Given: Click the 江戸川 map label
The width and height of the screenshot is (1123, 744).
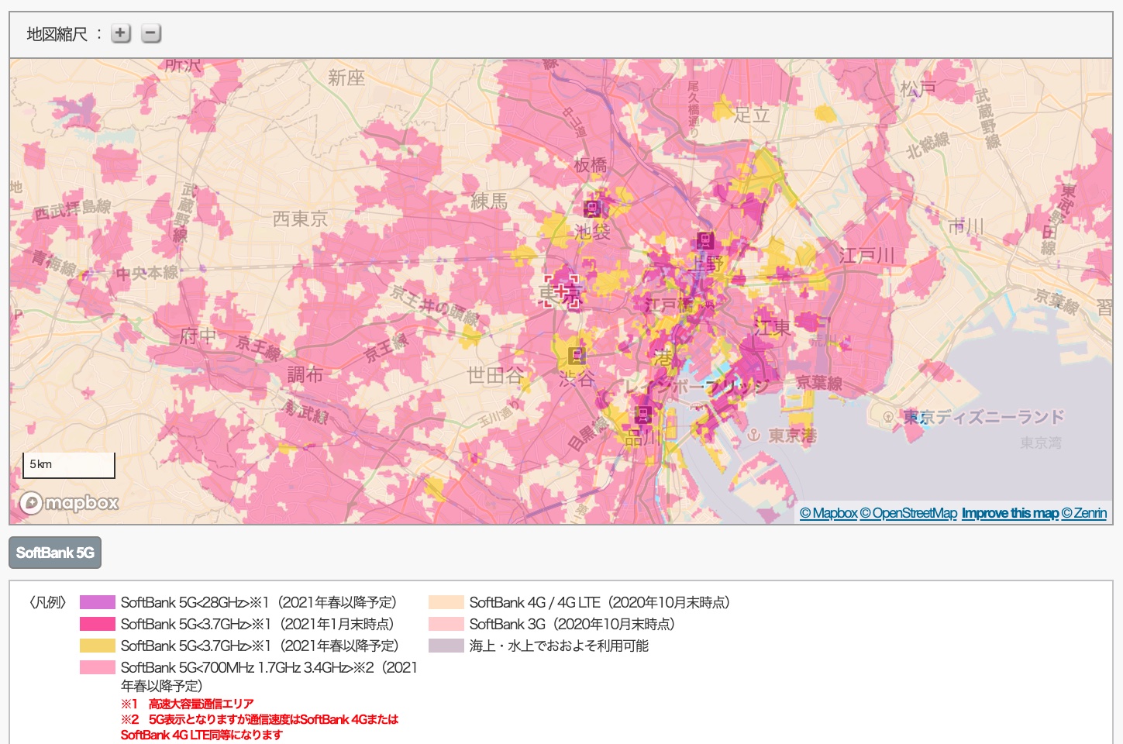Looking at the screenshot, I should [866, 255].
